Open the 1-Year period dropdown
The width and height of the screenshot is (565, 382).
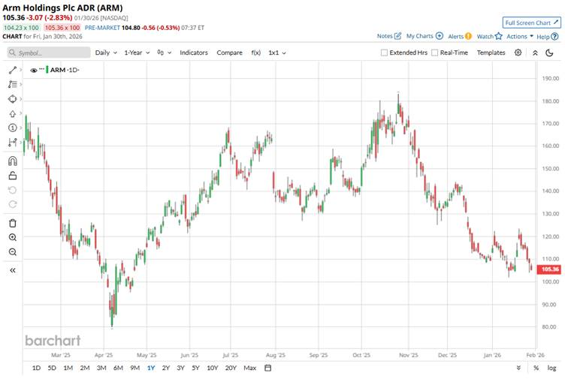(x=137, y=53)
